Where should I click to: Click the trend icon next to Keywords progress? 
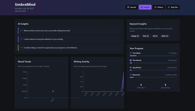click(x=131, y=75)
